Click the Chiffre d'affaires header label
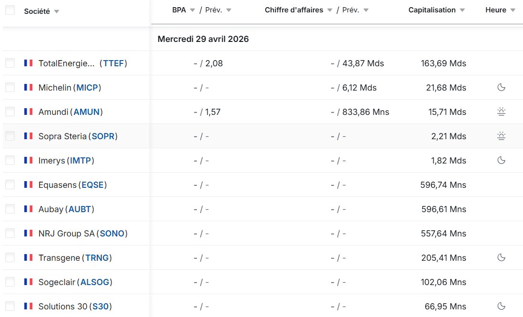 [294, 10]
